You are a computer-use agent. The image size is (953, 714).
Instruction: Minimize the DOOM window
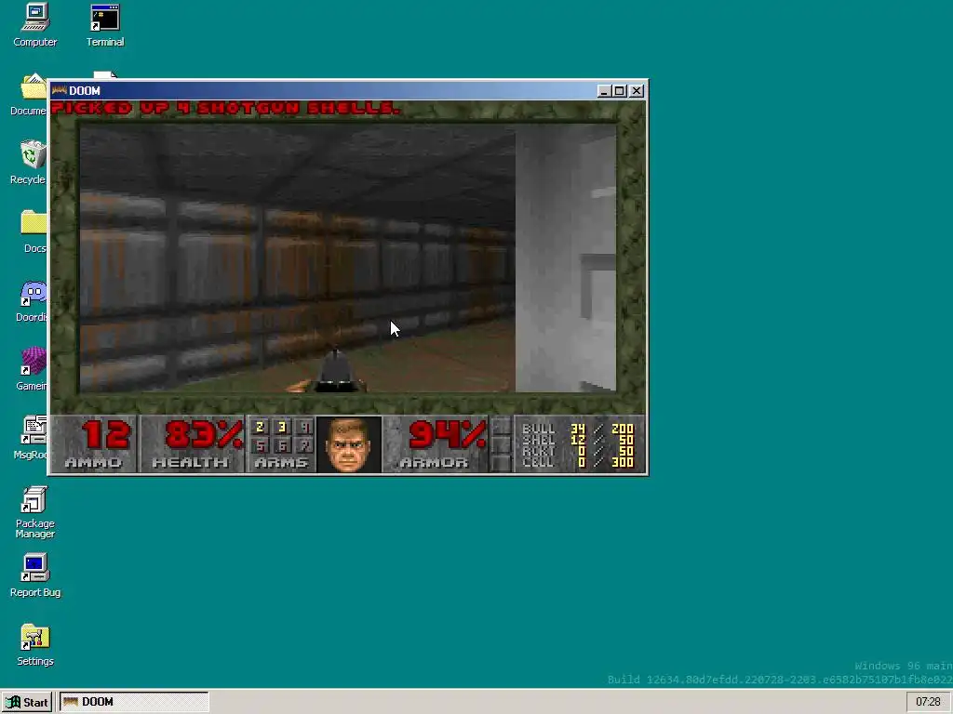pyautogui.click(x=603, y=91)
